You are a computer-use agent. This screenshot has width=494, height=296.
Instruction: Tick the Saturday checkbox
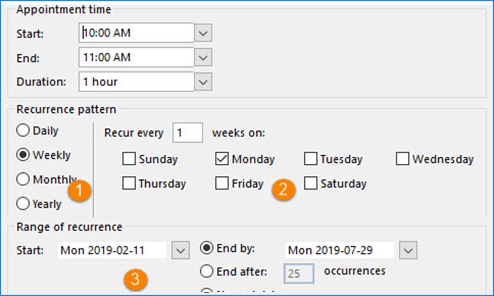coord(310,183)
